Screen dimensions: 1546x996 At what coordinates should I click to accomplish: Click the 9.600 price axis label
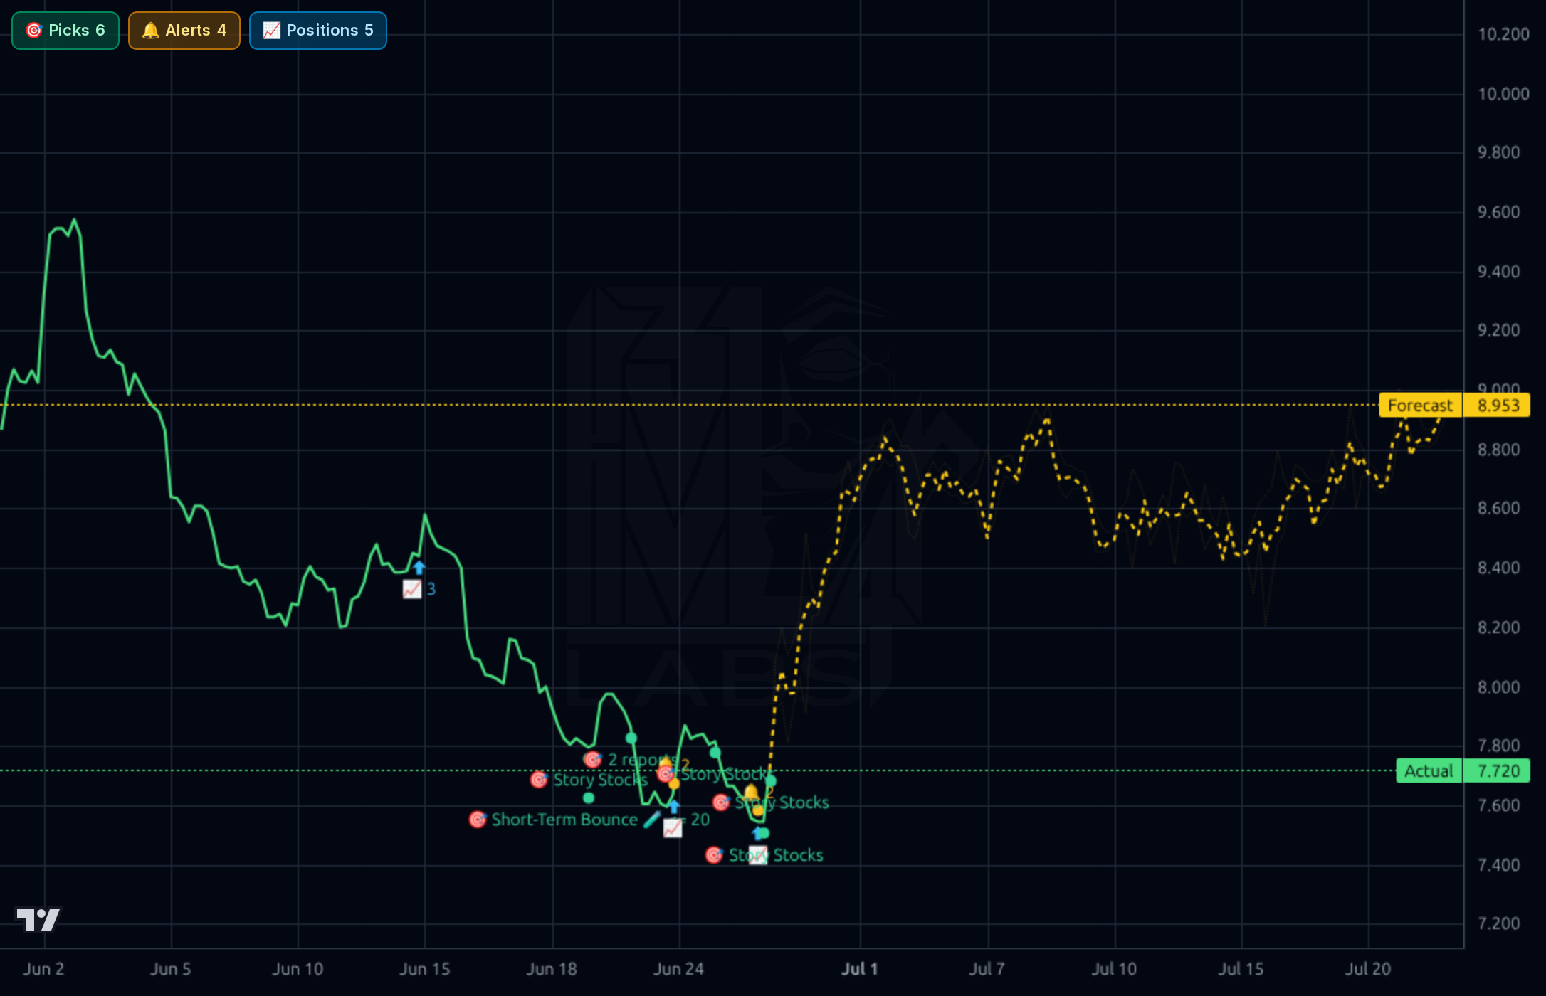1499,212
